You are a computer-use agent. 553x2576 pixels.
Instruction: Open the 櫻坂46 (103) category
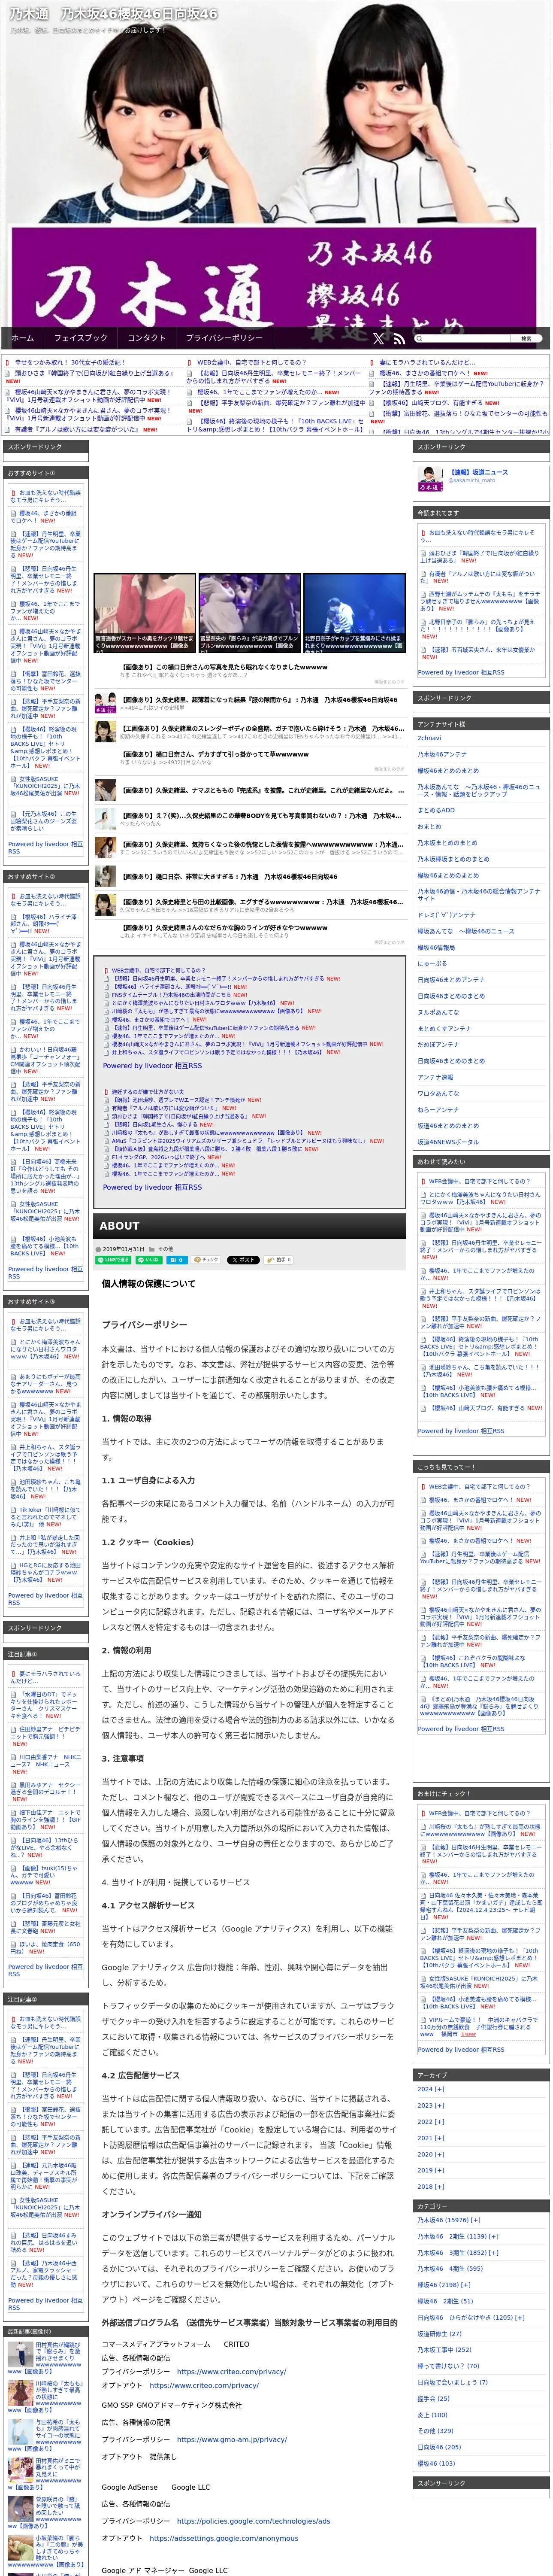coord(436,2464)
